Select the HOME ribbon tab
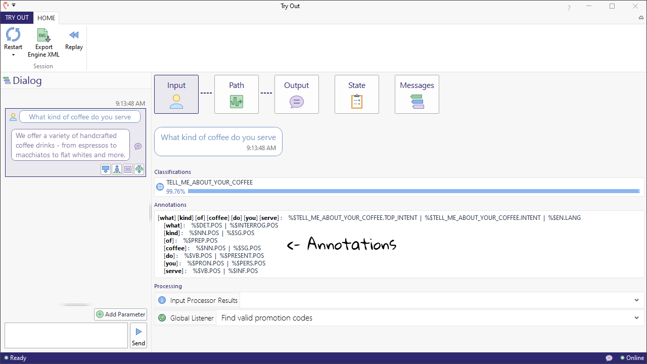 pyautogui.click(x=47, y=18)
